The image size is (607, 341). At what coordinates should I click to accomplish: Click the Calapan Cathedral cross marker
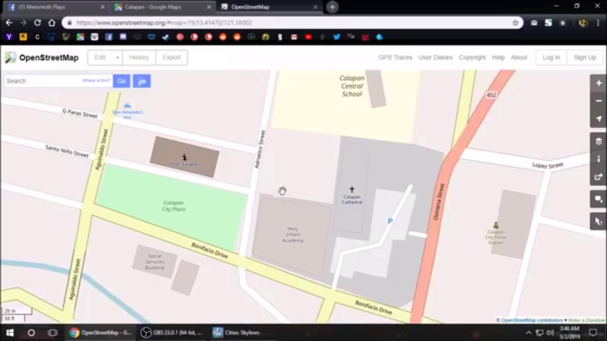click(352, 190)
